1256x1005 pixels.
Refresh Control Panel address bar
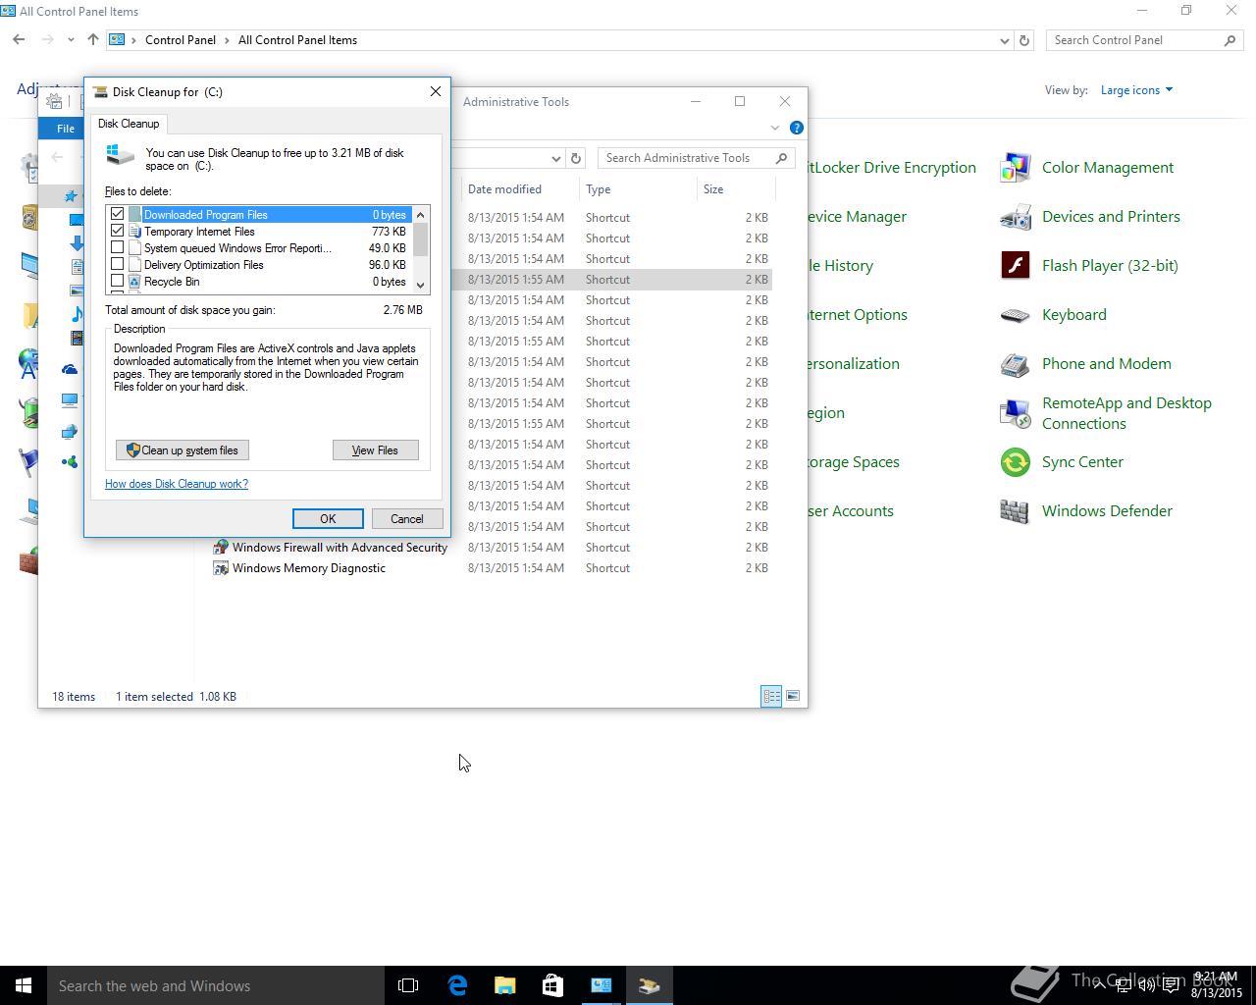pos(1024,40)
